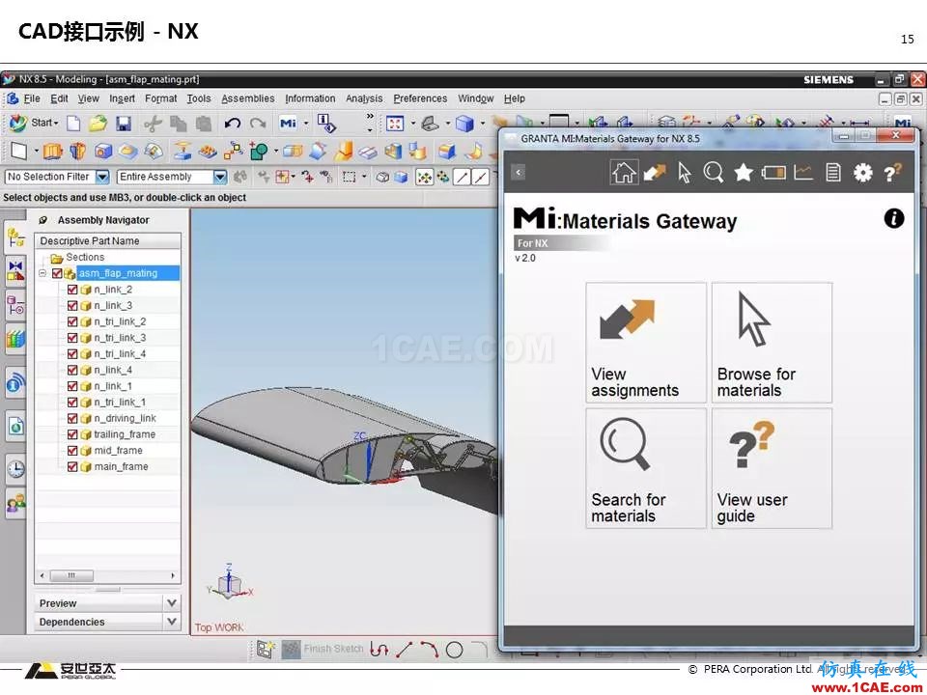This screenshot has height=695, width=927.
Task: Open Favorites star icon in Gateway toolbar
Action: pos(744,173)
